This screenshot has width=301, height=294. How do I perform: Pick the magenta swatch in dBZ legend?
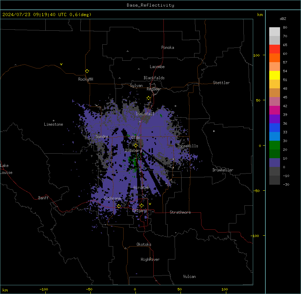[274, 110]
